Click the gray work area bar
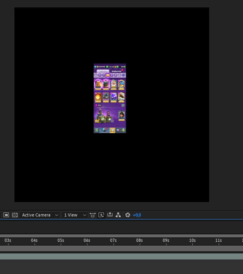 click(121, 248)
